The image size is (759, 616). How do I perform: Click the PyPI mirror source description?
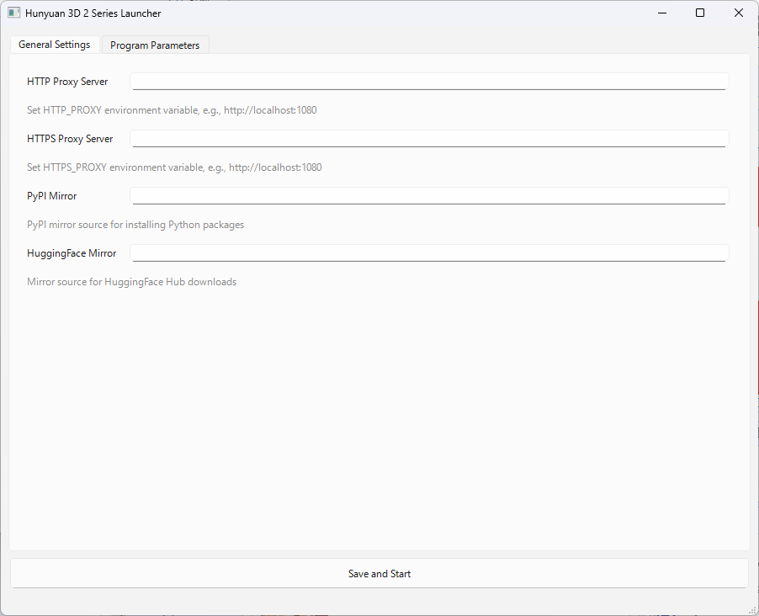135,225
